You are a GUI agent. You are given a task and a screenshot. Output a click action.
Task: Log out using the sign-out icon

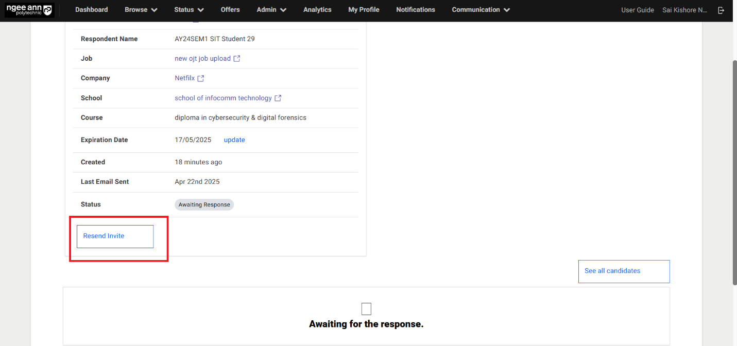pos(721,10)
